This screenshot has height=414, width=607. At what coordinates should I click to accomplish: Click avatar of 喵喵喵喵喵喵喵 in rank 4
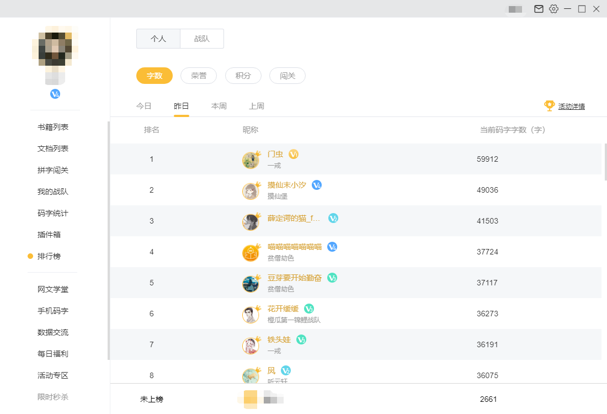click(x=251, y=253)
